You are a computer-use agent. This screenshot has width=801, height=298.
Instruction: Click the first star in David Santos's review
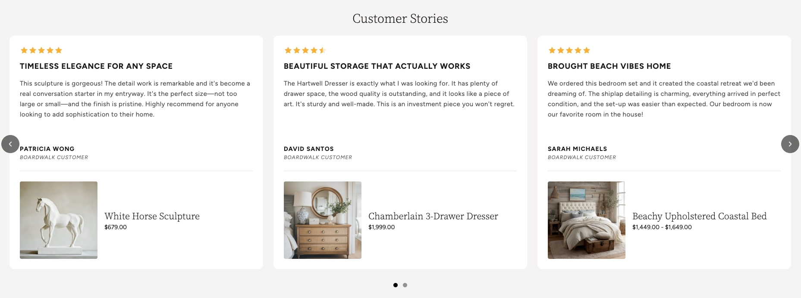[288, 50]
